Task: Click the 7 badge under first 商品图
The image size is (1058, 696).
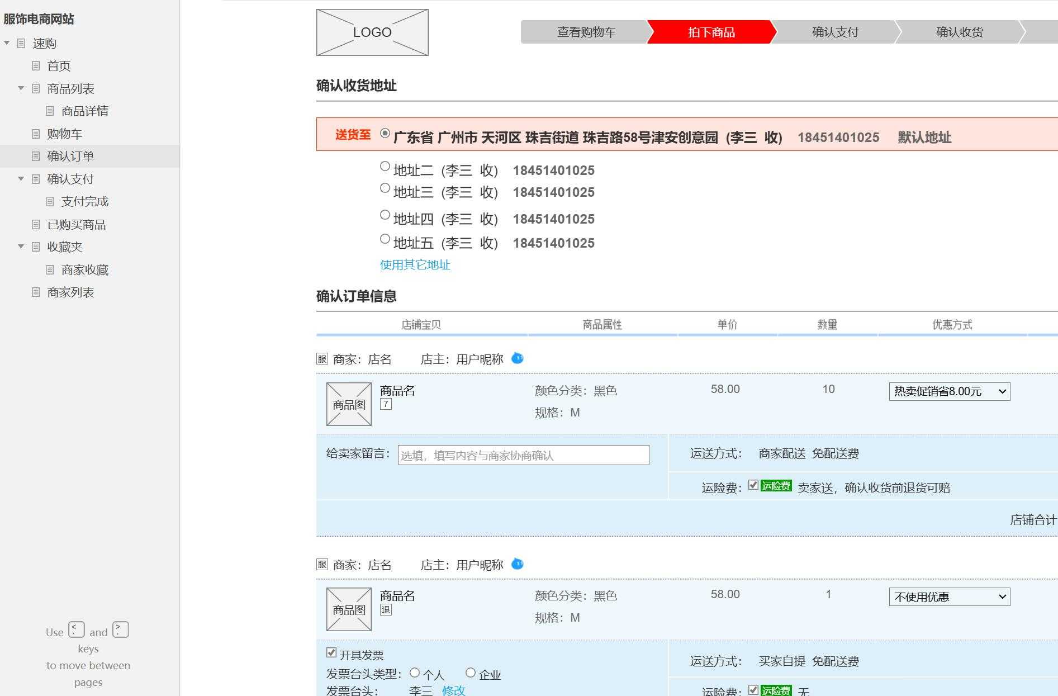Action: coord(386,403)
